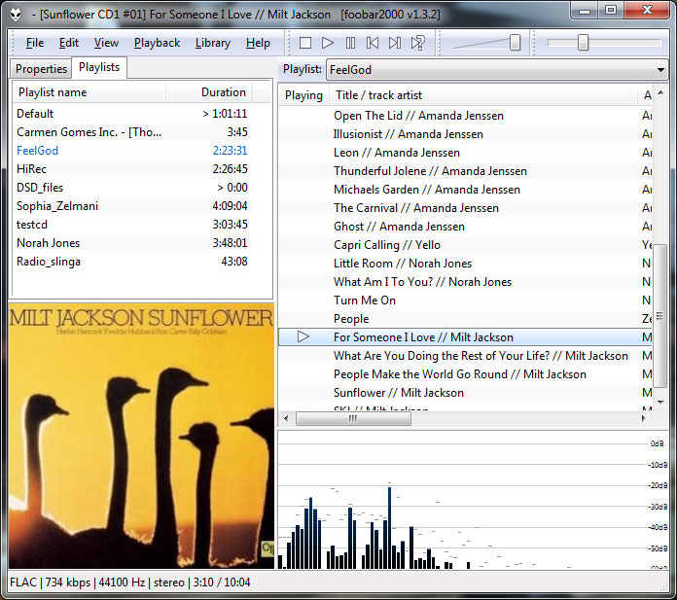This screenshot has width=677, height=600.
Task: Minimize the foobar2000 window
Action: click(x=585, y=11)
